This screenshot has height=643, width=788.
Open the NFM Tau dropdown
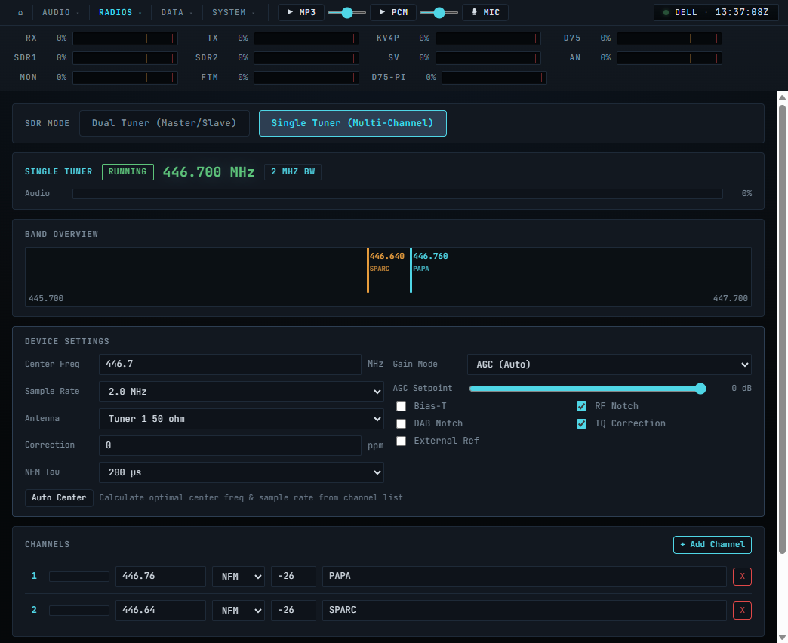click(x=242, y=472)
